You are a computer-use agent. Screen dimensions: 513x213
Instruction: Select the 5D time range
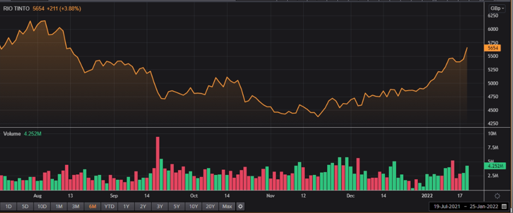coord(25,206)
